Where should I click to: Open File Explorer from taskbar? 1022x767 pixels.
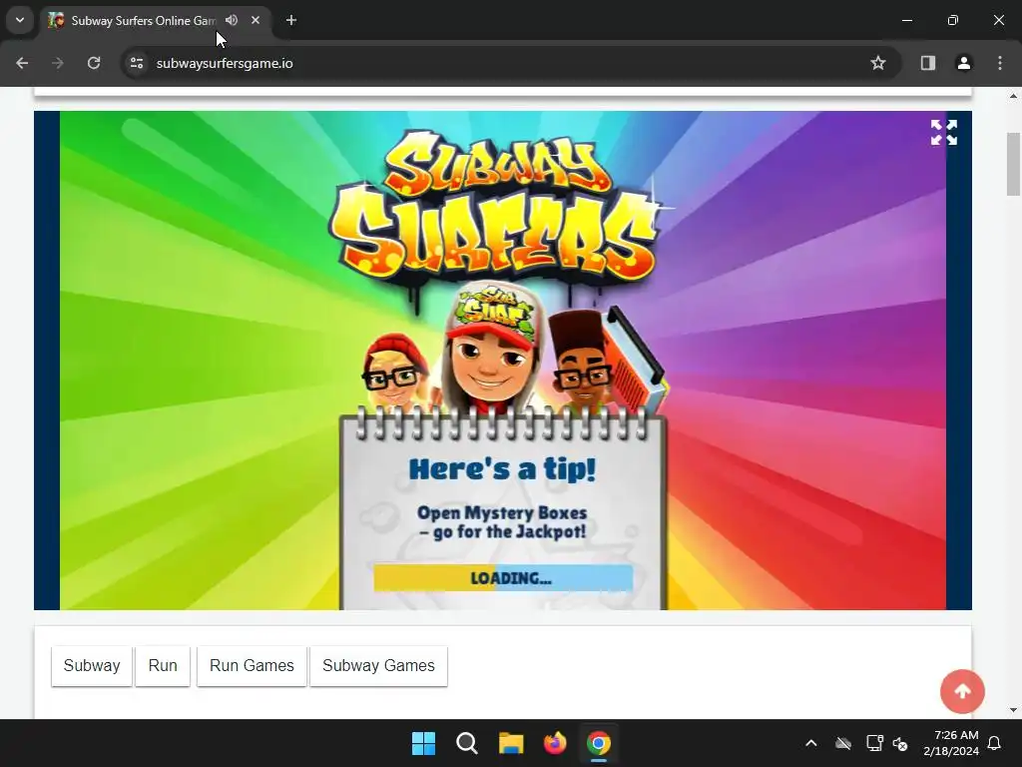pos(511,743)
